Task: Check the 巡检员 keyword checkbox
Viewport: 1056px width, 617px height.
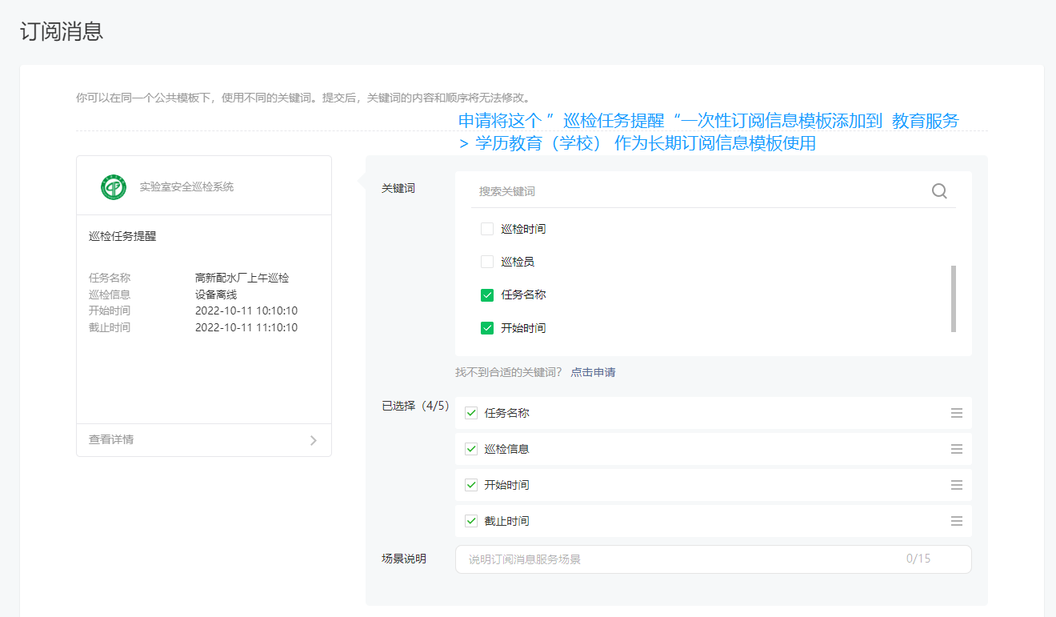Action: pyautogui.click(x=486, y=261)
